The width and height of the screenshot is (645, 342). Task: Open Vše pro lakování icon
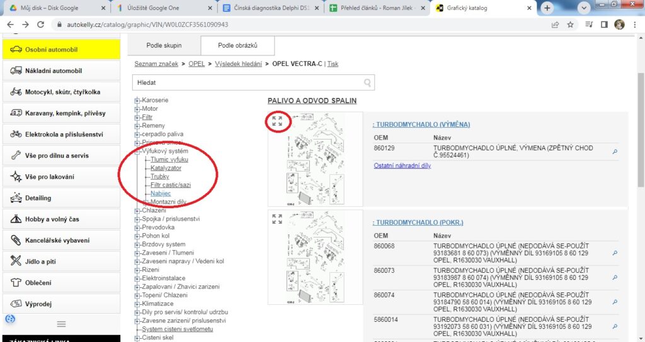(x=16, y=177)
